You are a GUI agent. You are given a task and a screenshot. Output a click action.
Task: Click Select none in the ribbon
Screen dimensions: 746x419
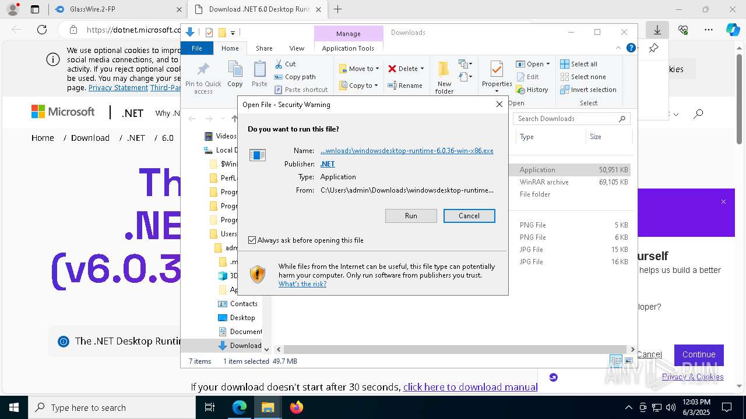click(x=583, y=77)
